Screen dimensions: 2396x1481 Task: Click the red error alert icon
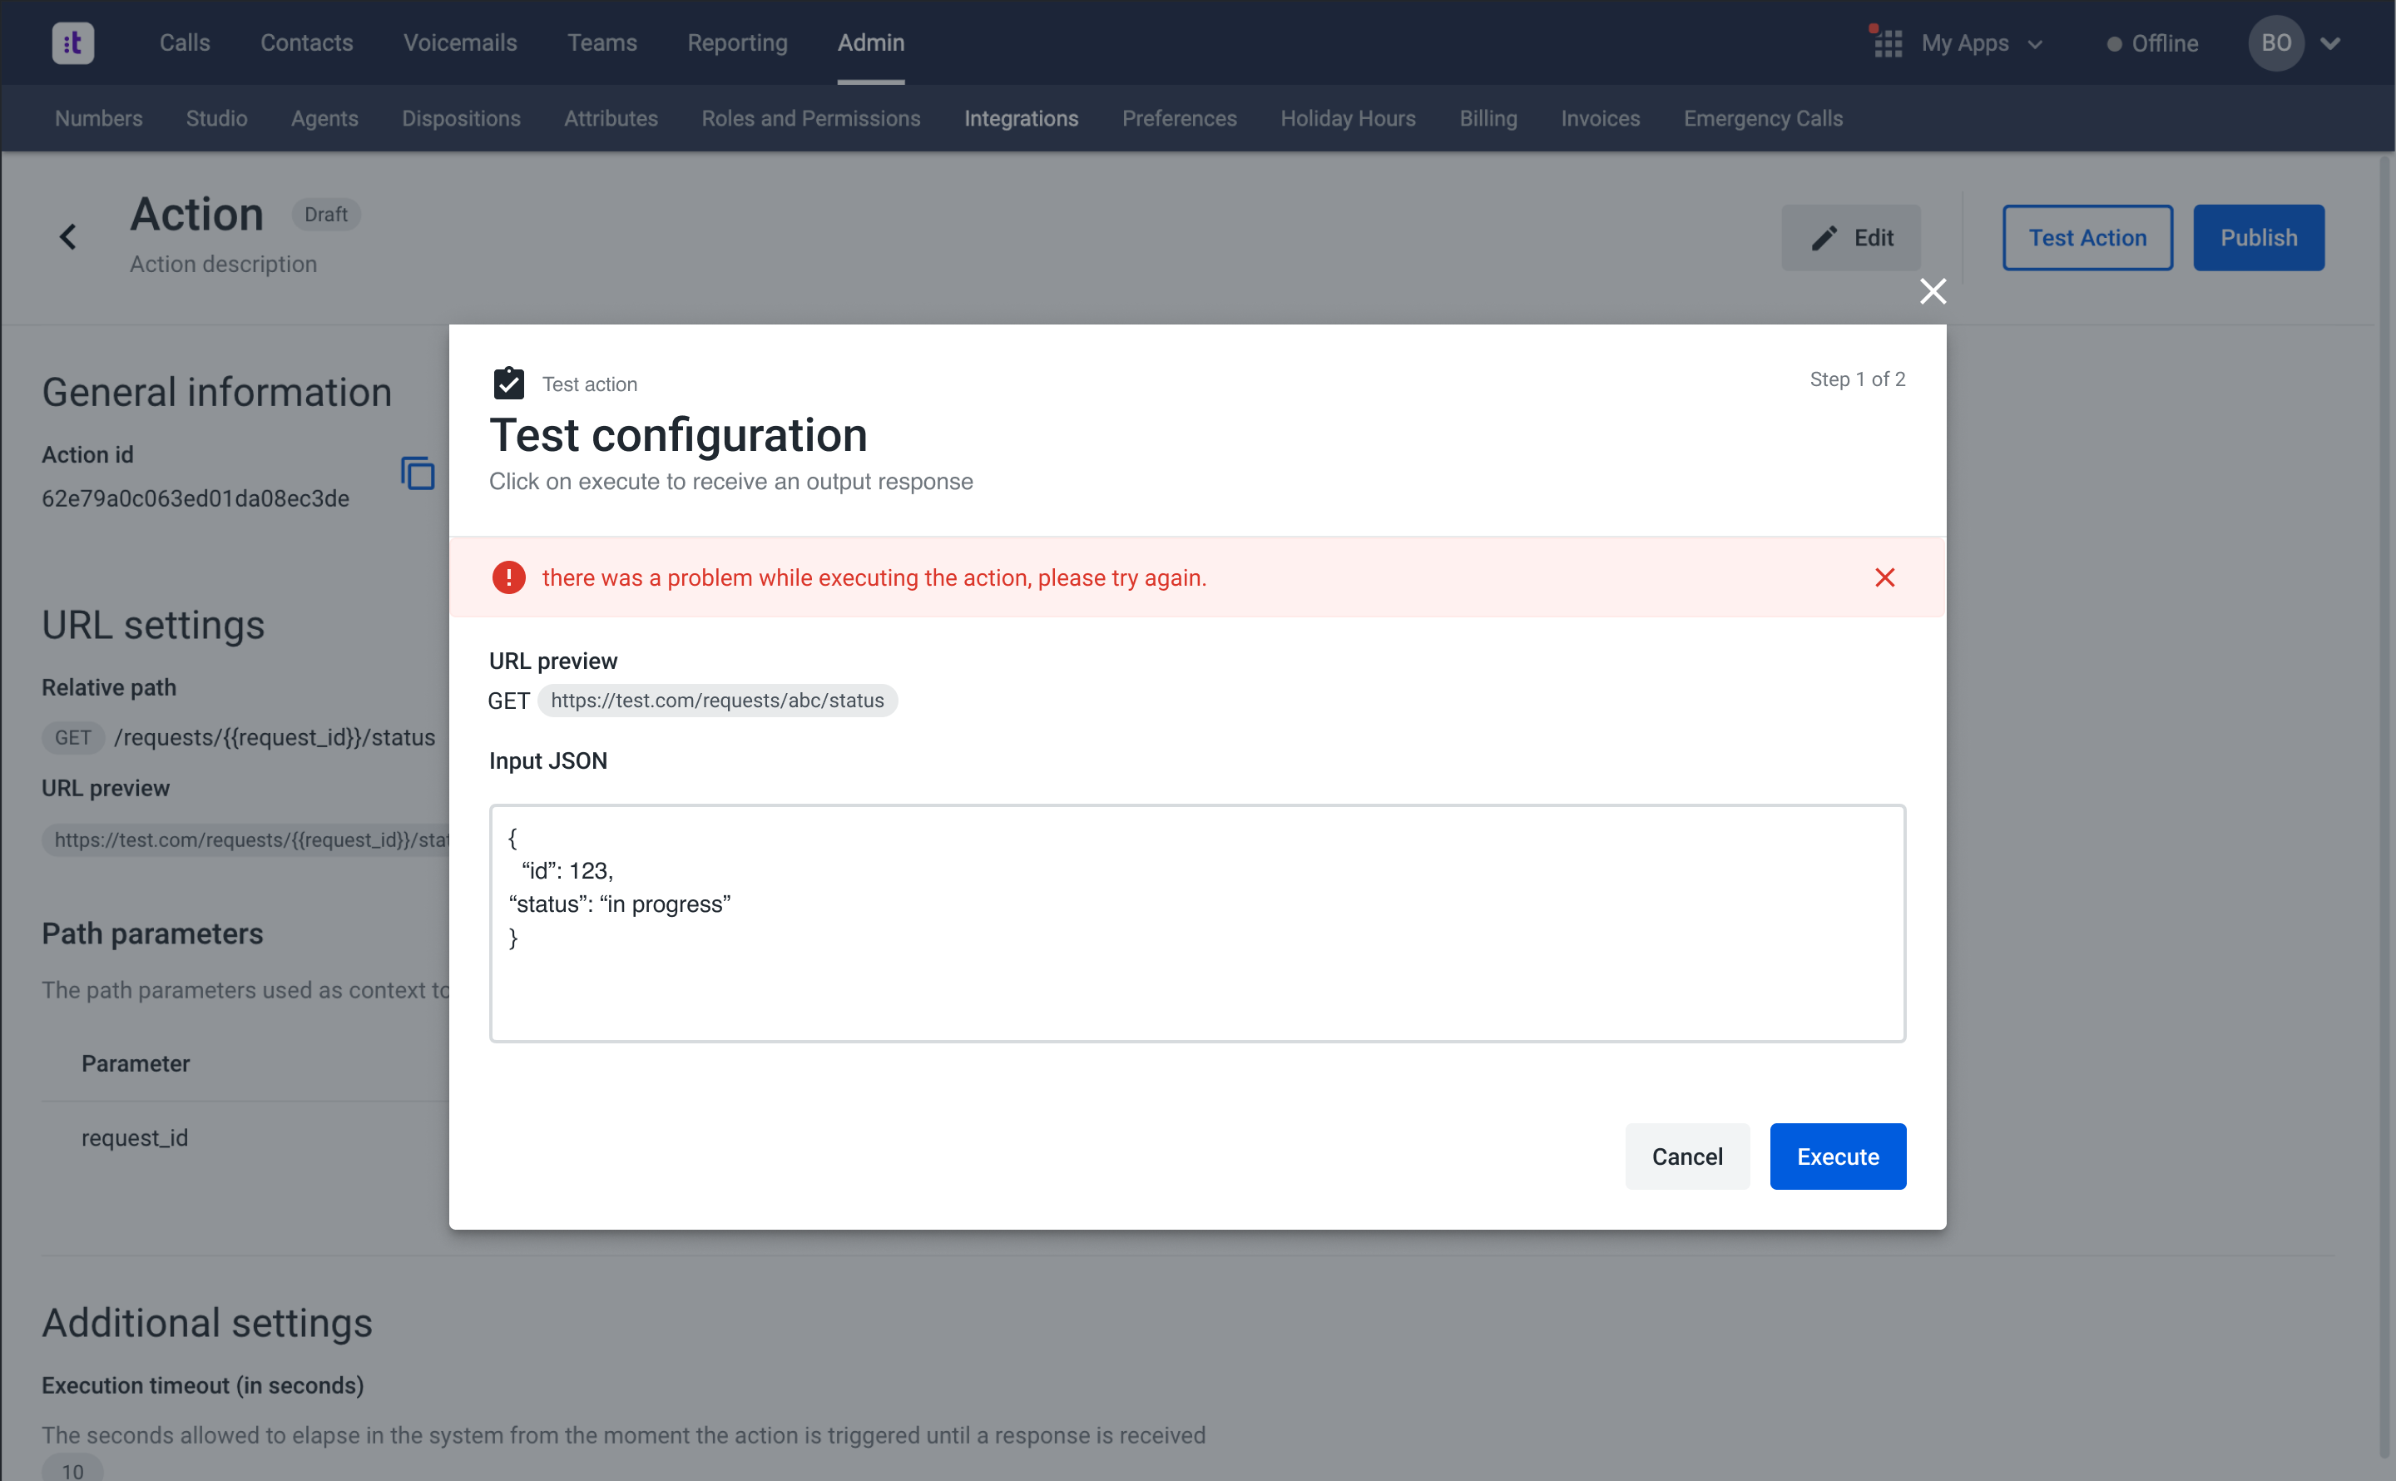pos(508,578)
